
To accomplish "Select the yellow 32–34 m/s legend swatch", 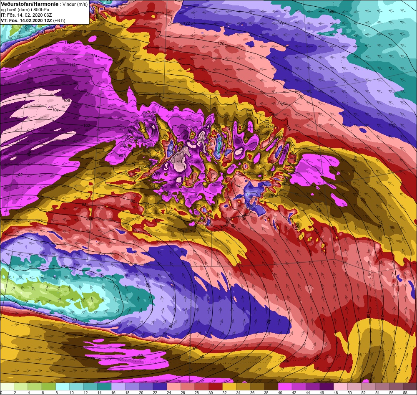I will point(229,386).
